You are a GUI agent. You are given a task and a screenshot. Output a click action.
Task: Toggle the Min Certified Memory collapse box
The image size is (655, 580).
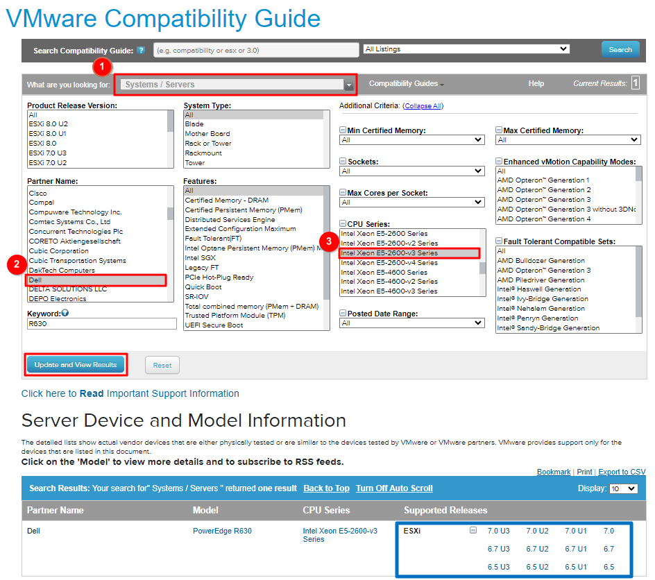coord(343,130)
